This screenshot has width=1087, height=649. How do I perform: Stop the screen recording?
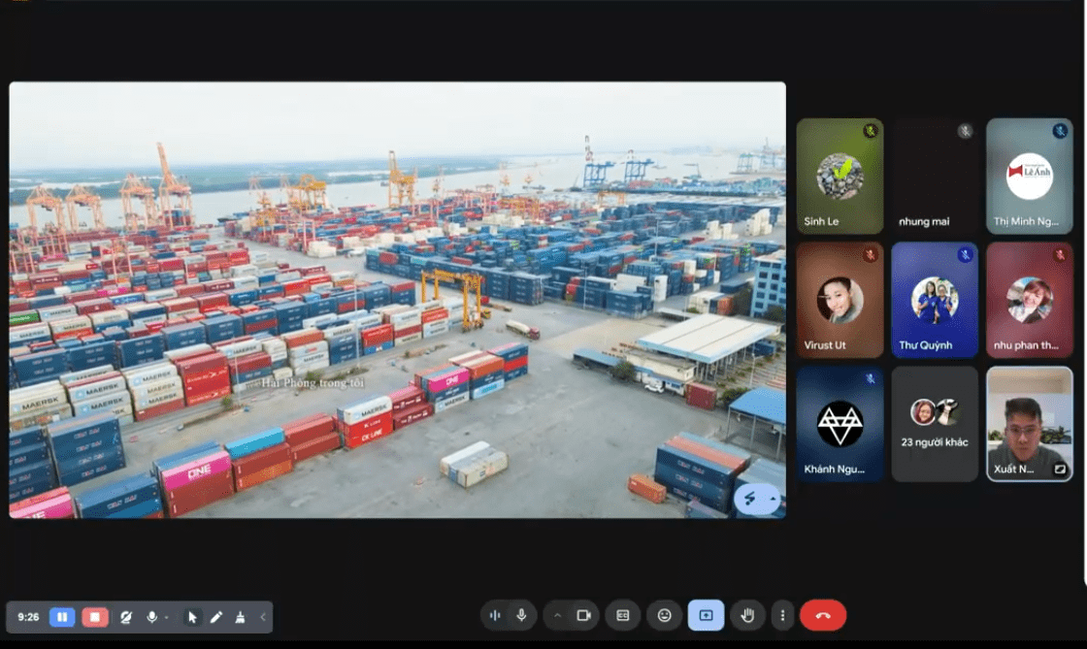(95, 617)
